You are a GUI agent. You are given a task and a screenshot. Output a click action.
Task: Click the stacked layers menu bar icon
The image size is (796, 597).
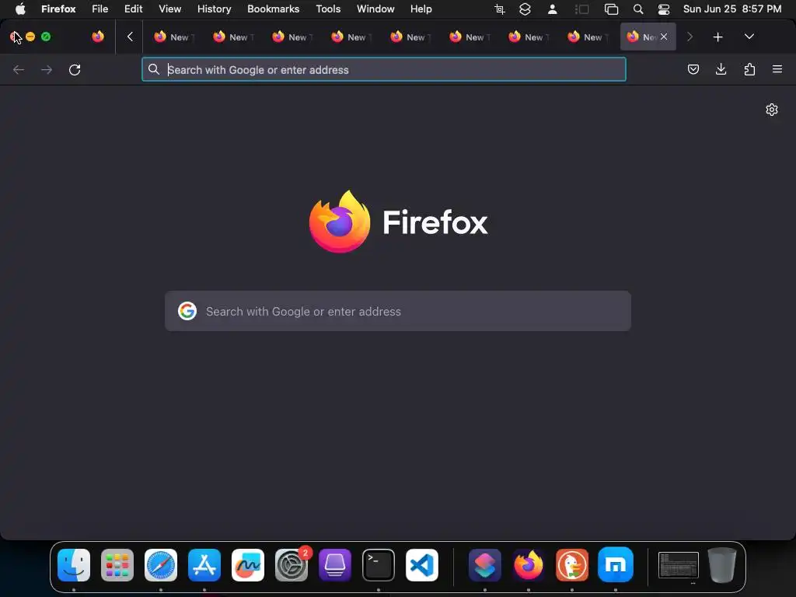(x=525, y=9)
